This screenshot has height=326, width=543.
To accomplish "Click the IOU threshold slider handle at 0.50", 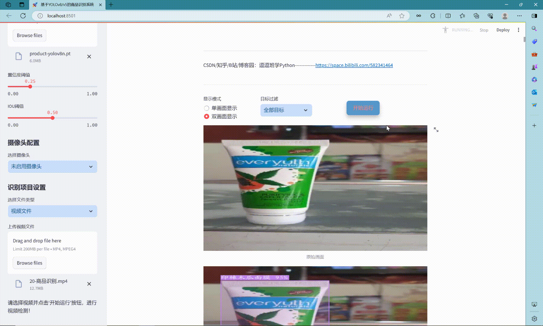I will [x=53, y=118].
